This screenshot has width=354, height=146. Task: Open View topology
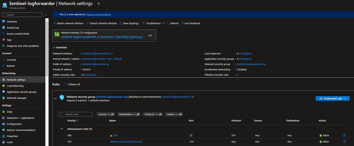coord(129,23)
